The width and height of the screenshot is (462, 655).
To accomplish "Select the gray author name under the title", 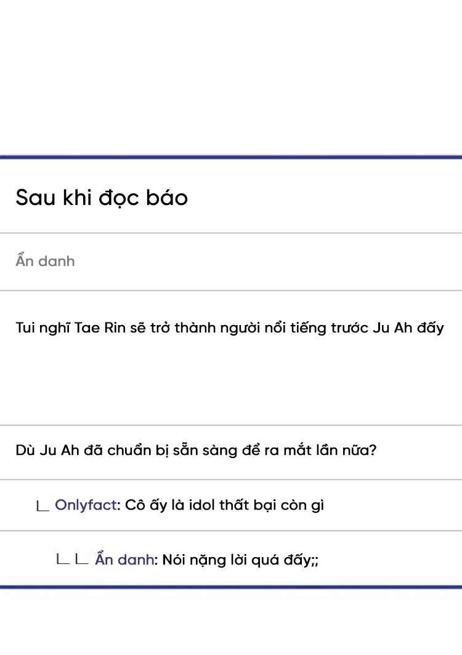I will [x=45, y=261].
